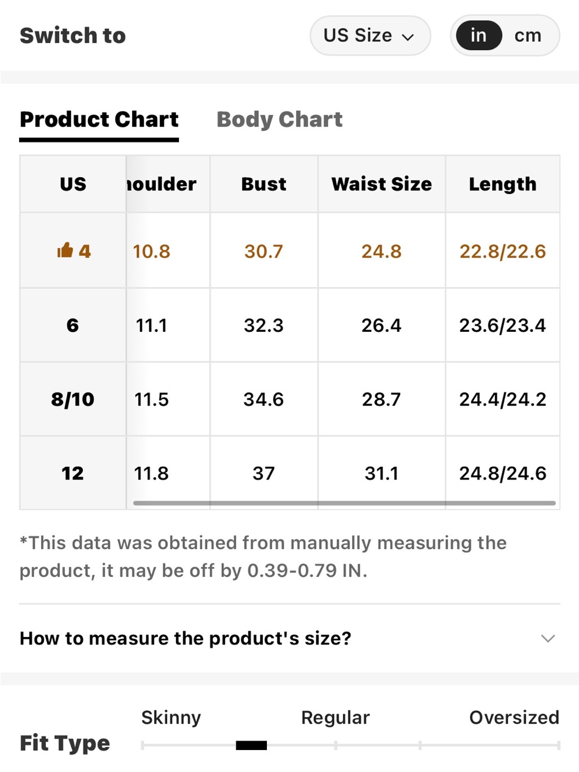Click the Length column header

point(503,184)
